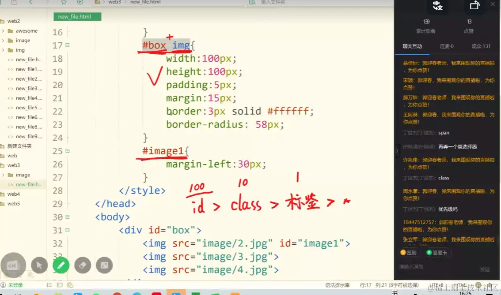Screen dimensions: 501x295
Task: Click new_file.html in the breadcrumb path
Action: point(145,2)
